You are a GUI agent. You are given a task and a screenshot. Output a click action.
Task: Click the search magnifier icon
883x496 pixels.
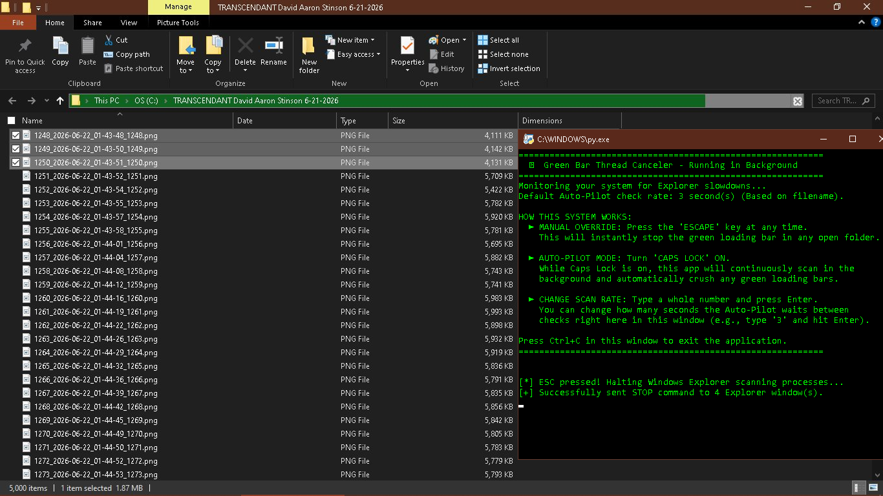coord(867,101)
